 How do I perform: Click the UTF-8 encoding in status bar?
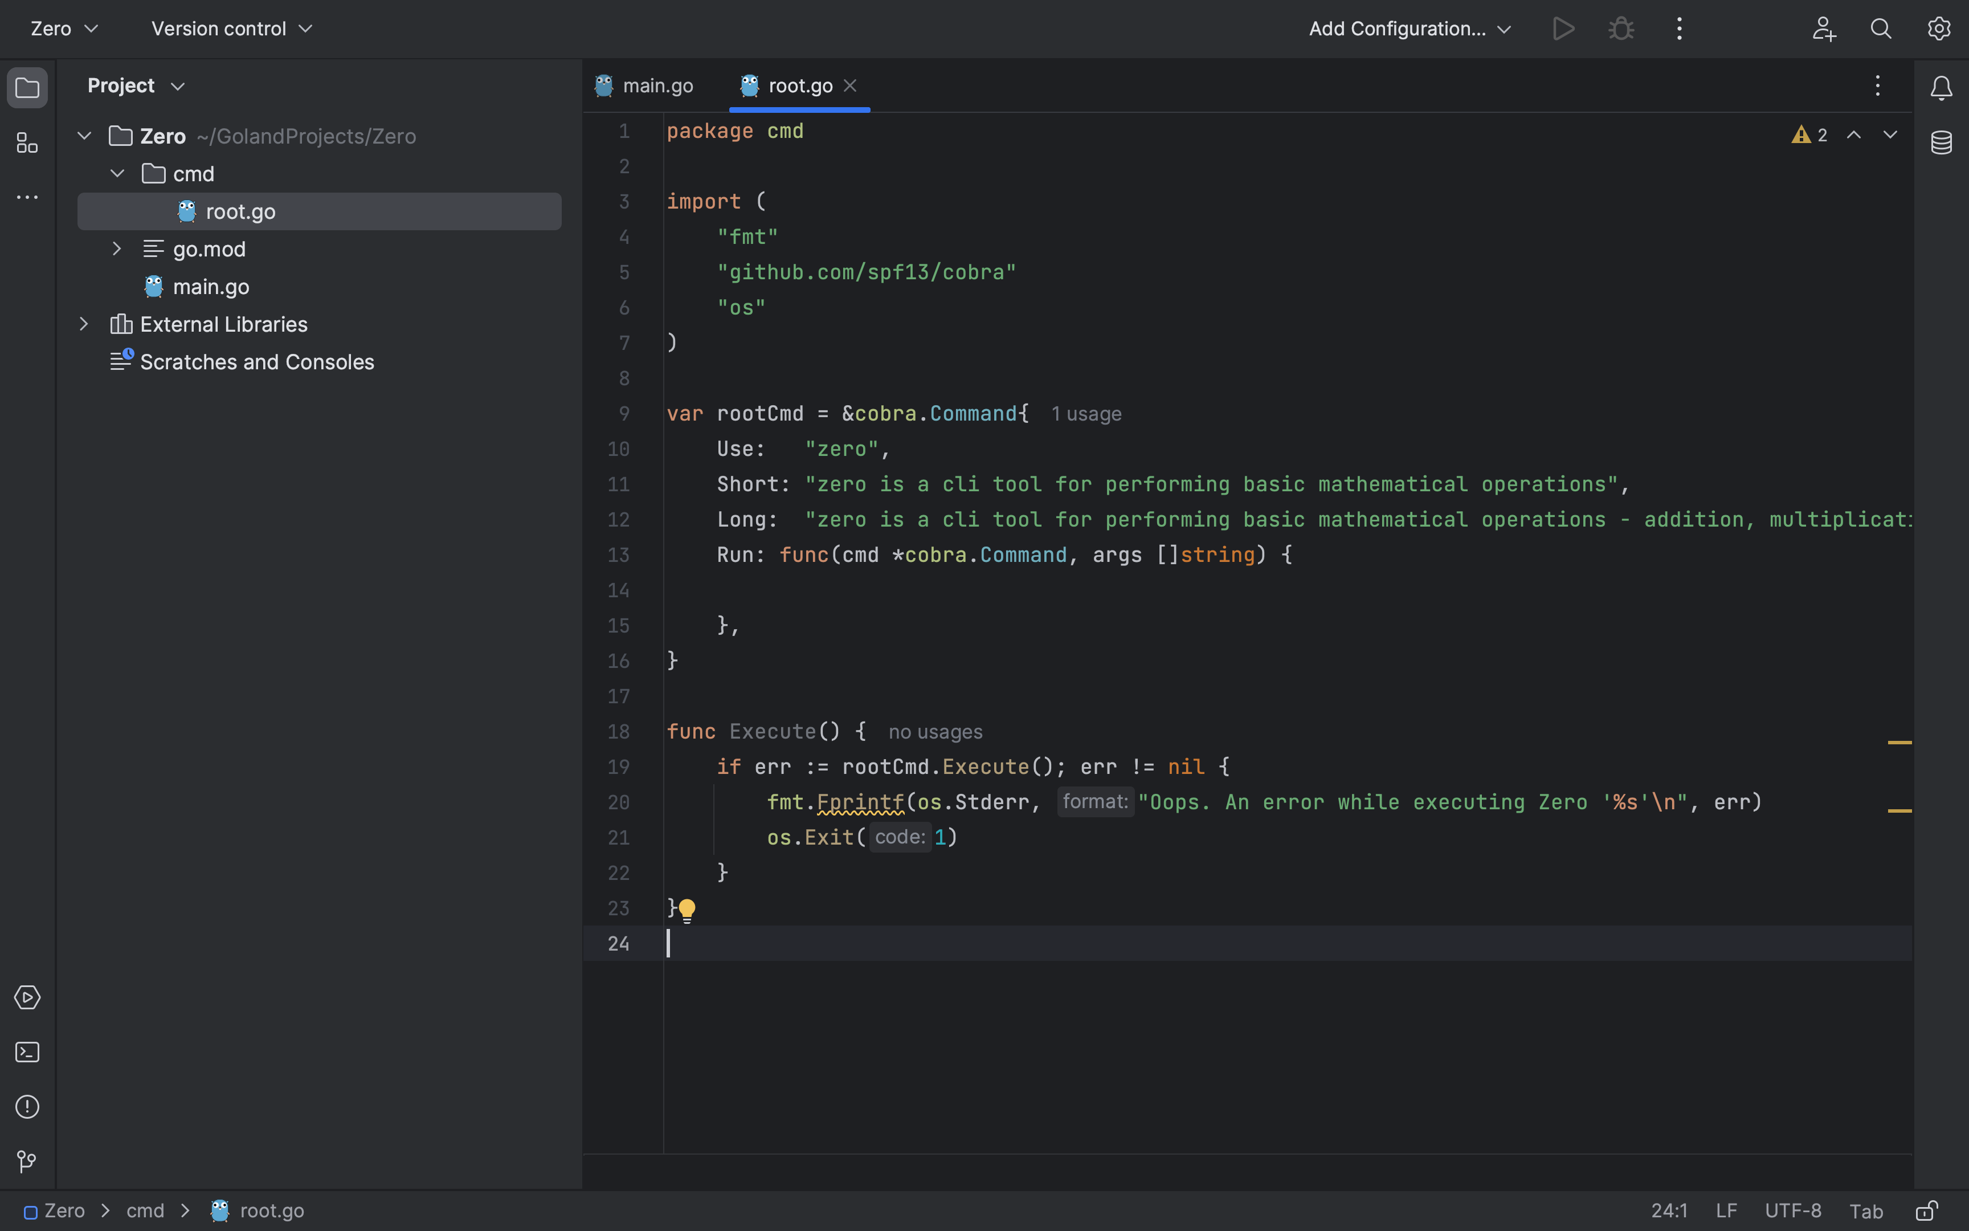pyautogui.click(x=1792, y=1210)
